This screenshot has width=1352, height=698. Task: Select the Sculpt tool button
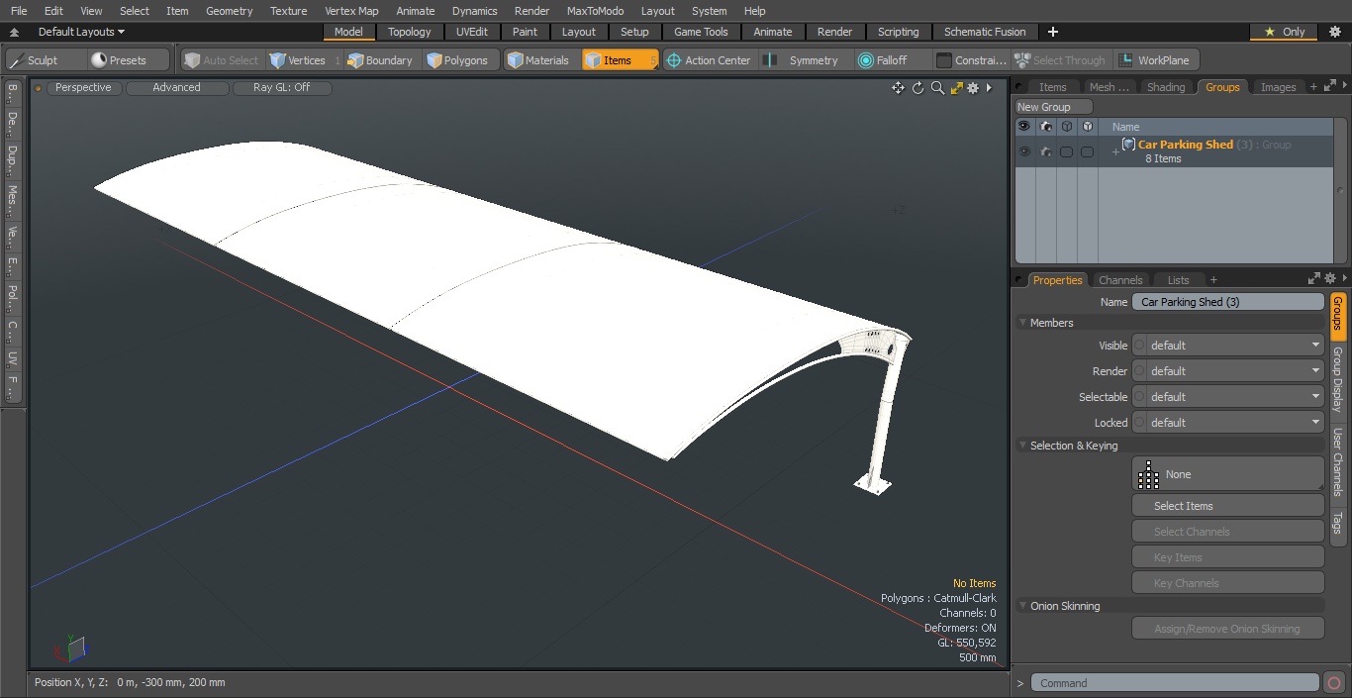(x=45, y=60)
